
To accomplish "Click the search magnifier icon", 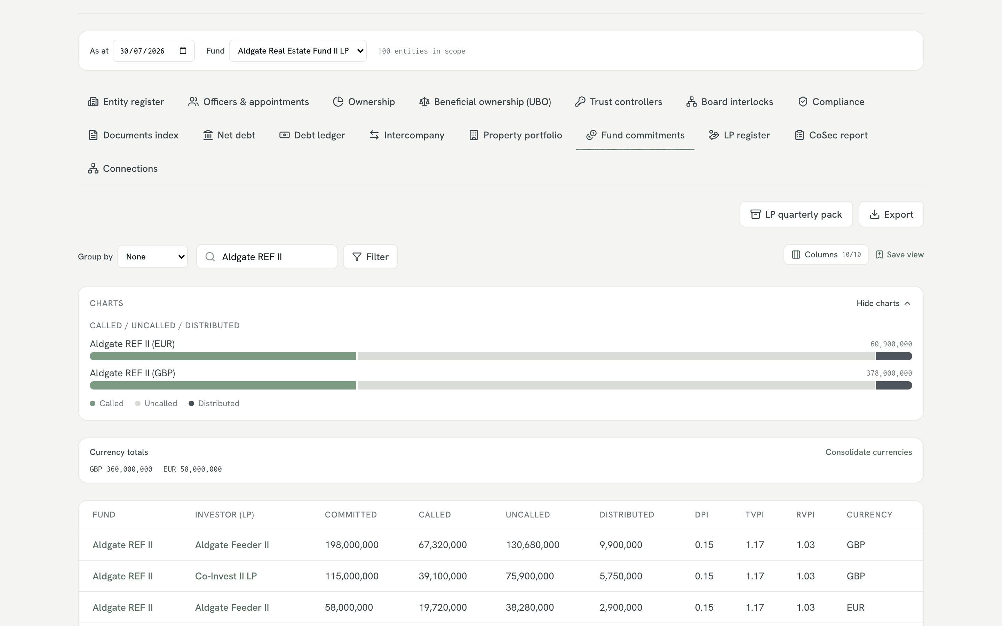I will (x=210, y=257).
